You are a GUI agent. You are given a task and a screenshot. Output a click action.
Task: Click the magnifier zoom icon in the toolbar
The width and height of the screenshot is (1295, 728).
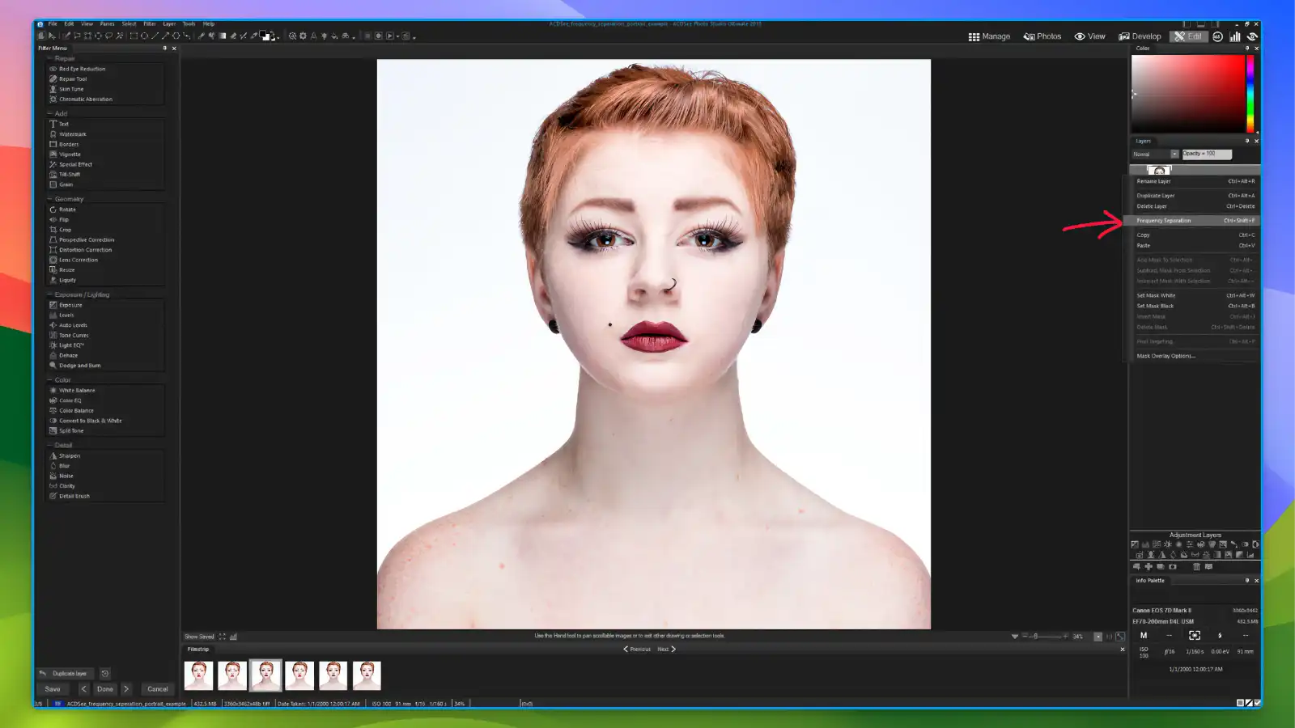tap(293, 36)
